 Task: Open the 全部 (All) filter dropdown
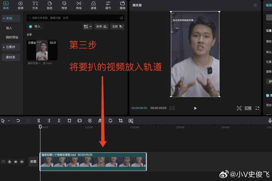pos(117,26)
